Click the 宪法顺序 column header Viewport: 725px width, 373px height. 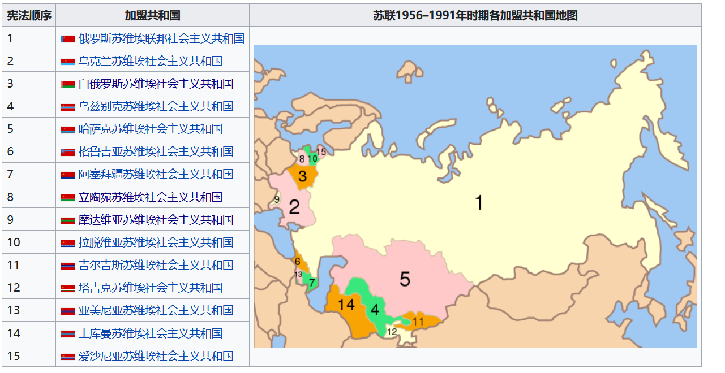coord(29,15)
